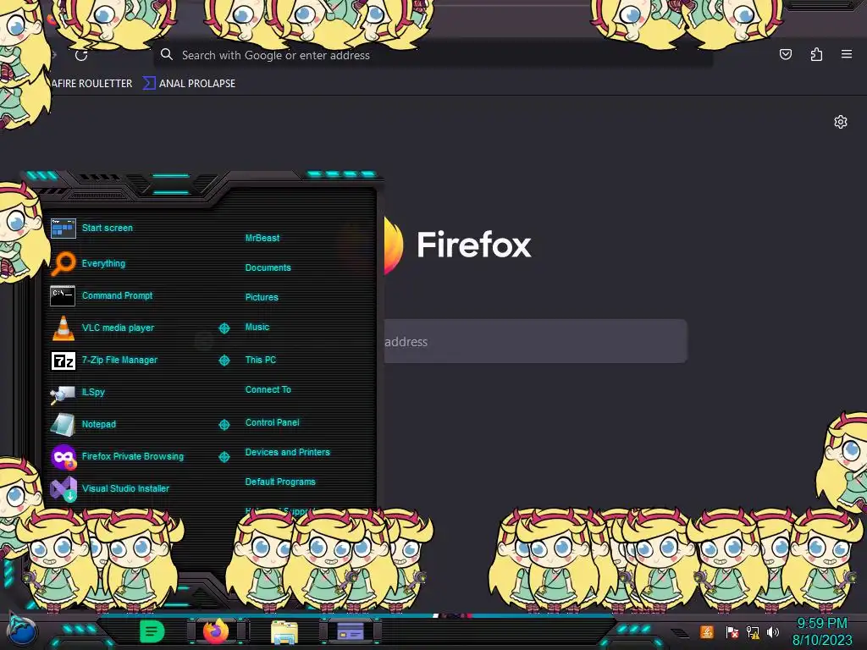Open the Extensions puzzle icon
The image size is (867, 650).
click(x=816, y=54)
